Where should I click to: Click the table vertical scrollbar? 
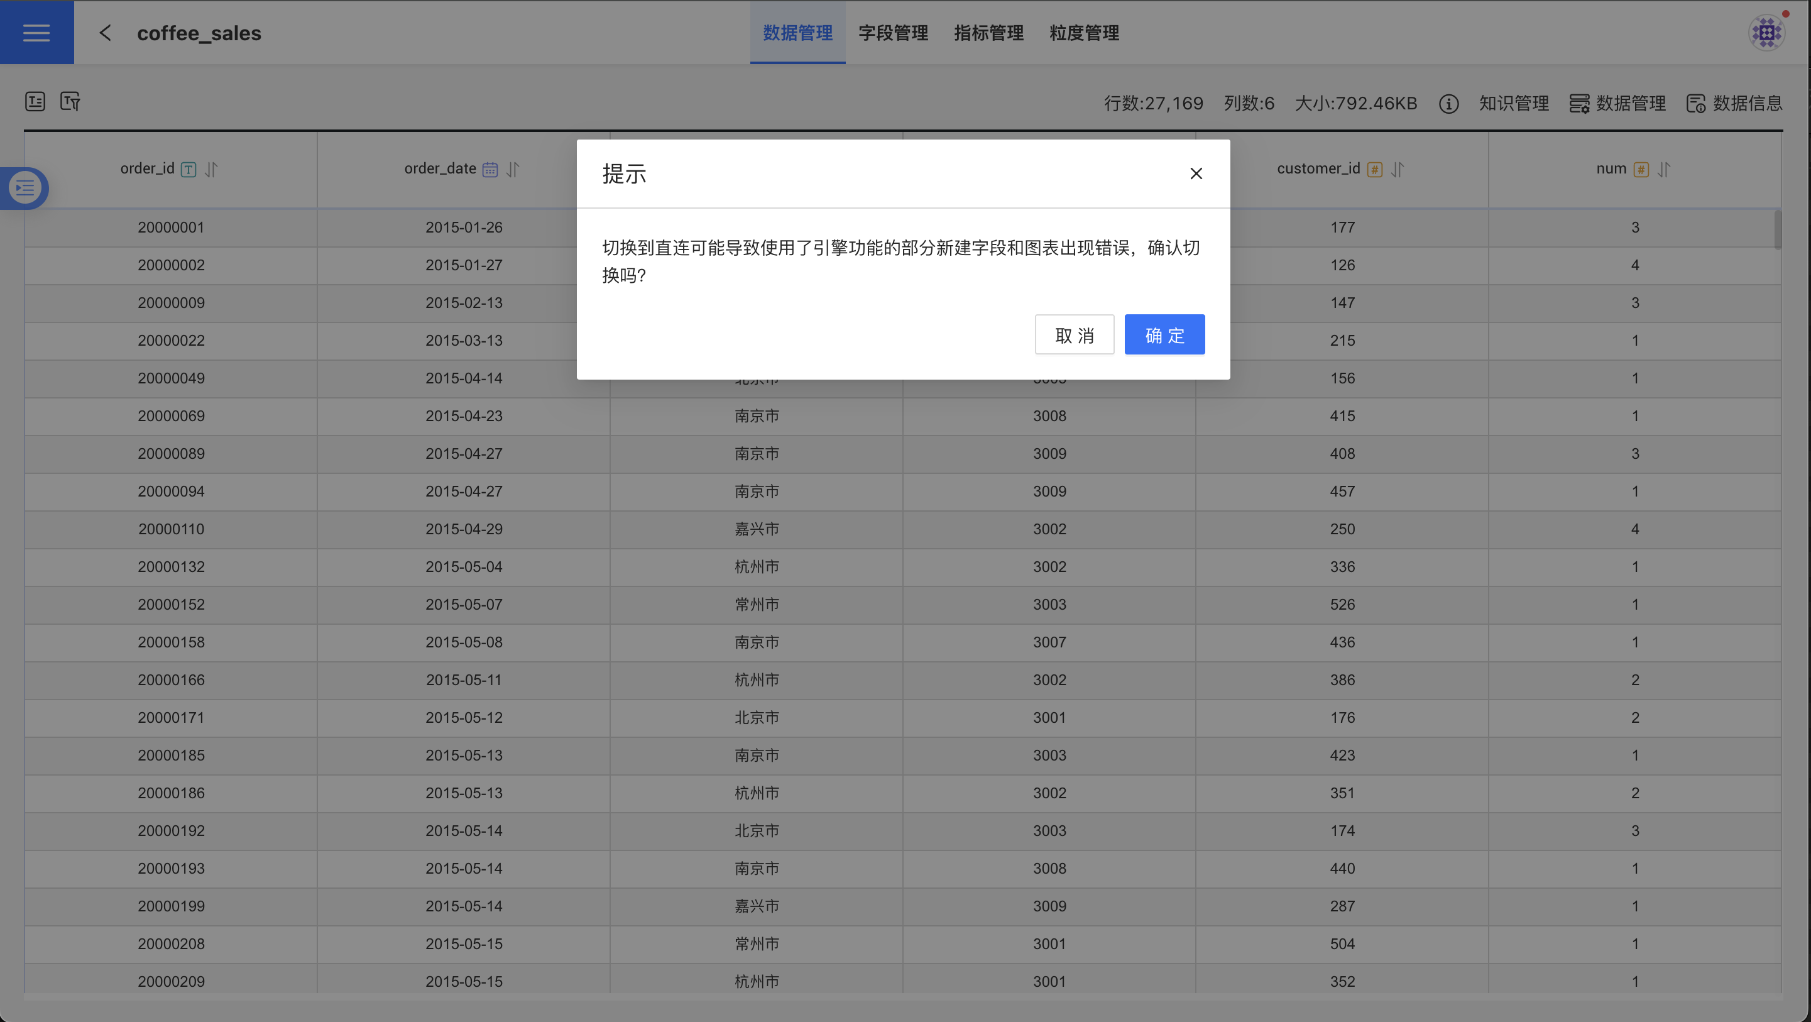point(1777,229)
